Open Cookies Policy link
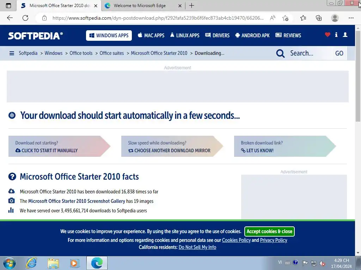This screenshot has width=361, height=270. [x=236, y=240]
